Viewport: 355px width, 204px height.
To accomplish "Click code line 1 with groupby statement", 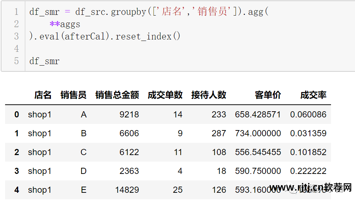I will (x=149, y=12).
